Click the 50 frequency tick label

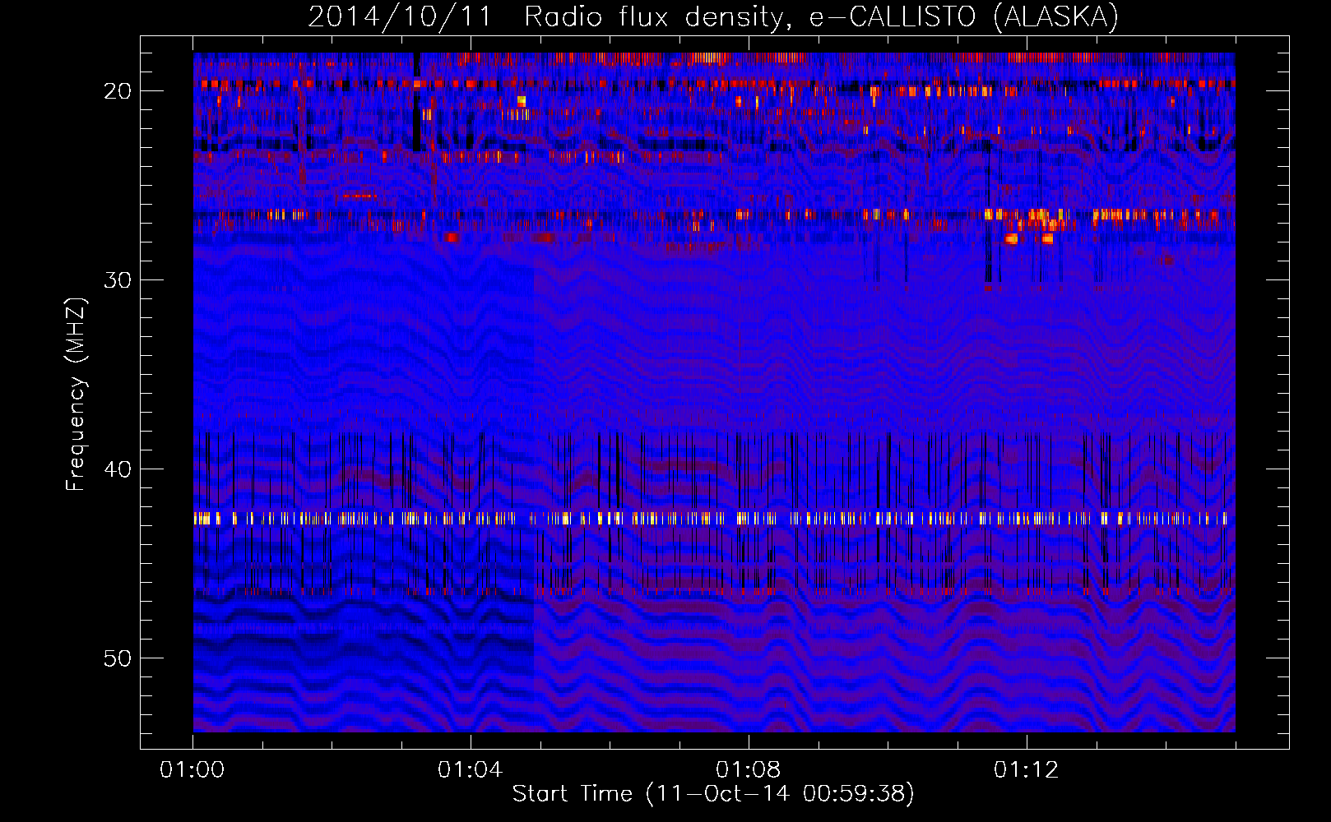coord(118,658)
